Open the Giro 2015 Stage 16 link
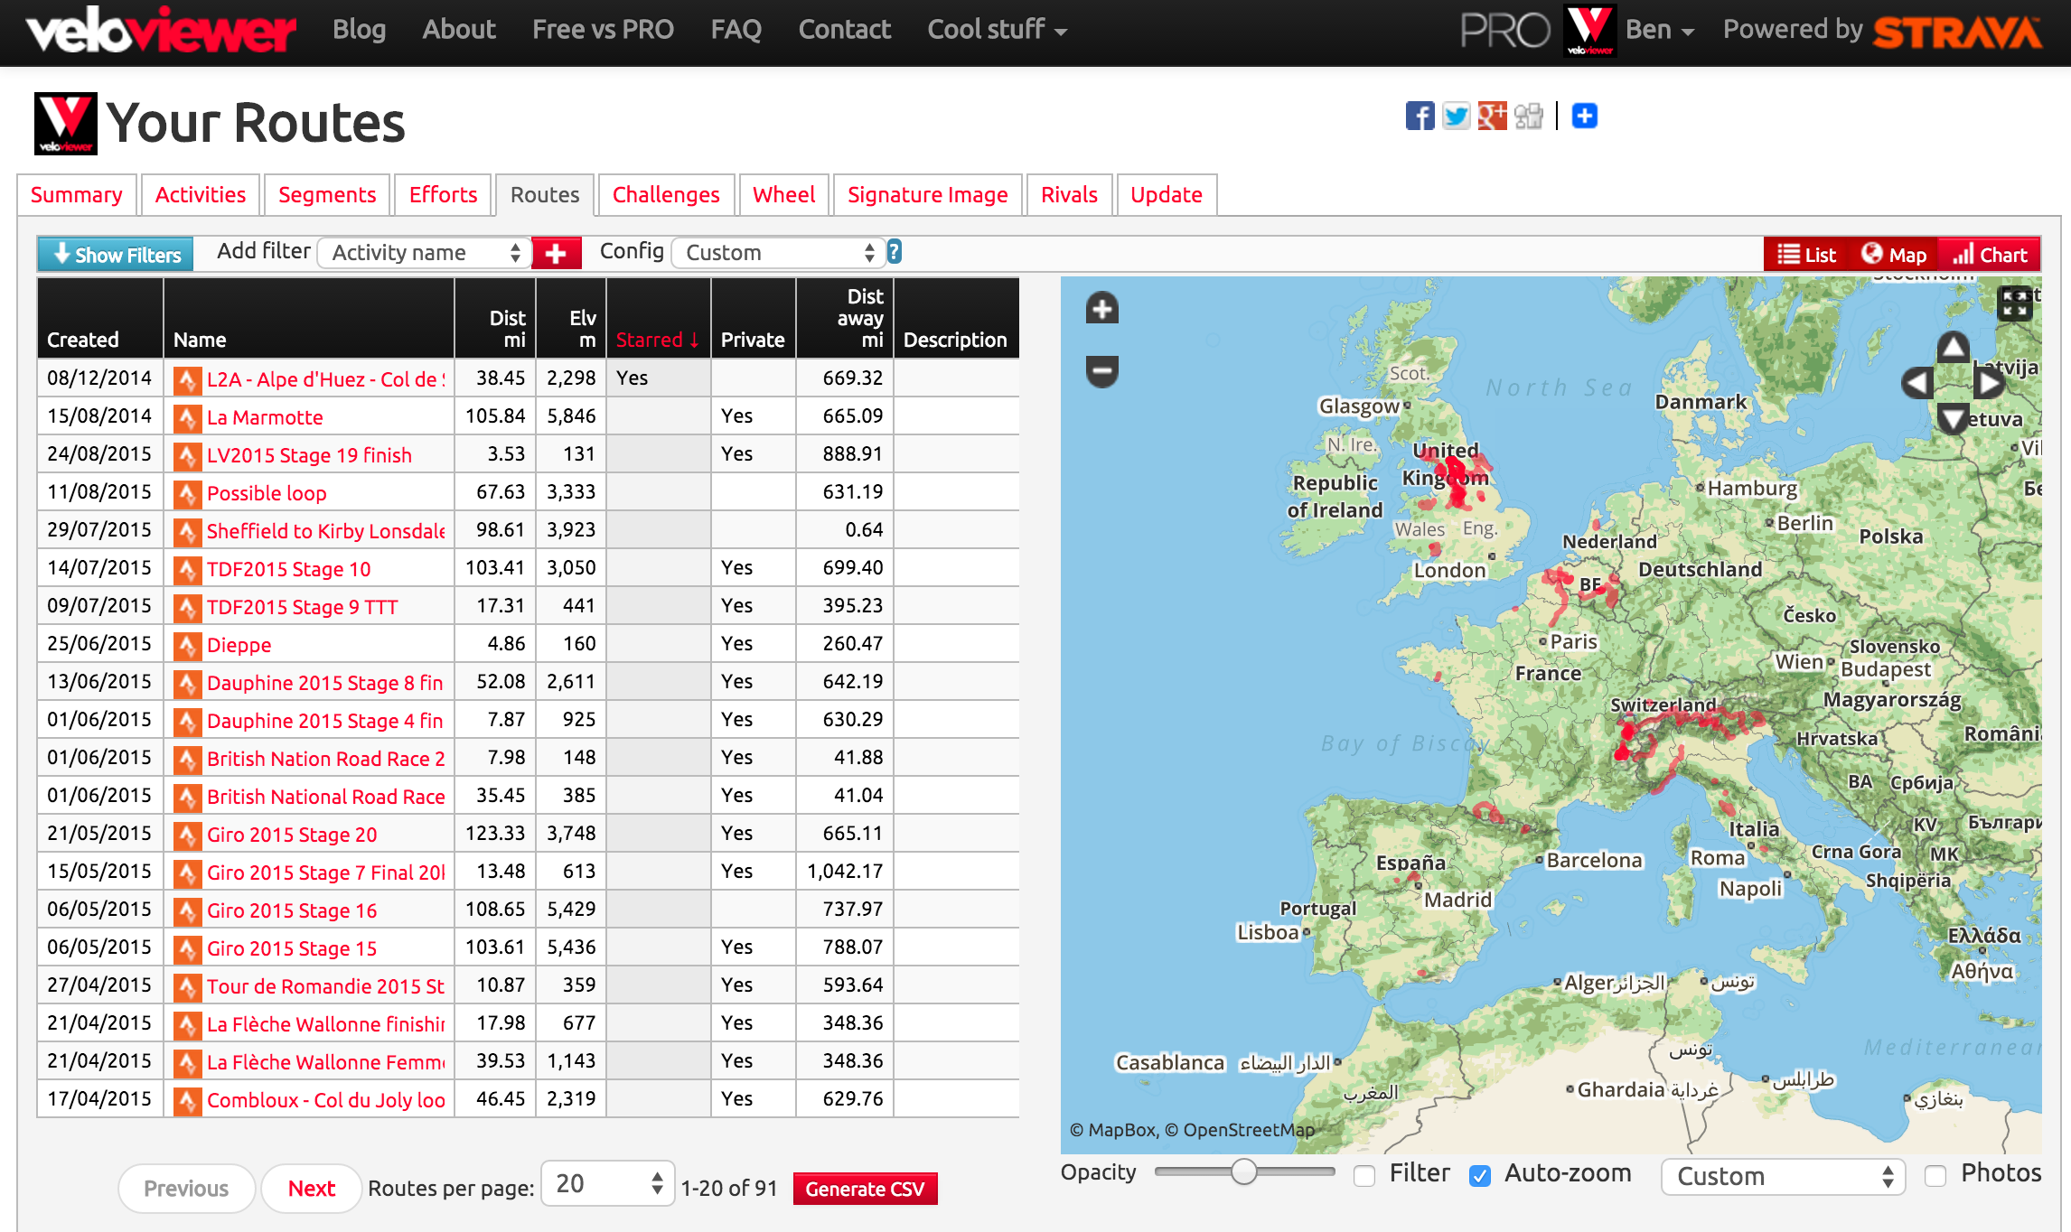 coord(292,910)
